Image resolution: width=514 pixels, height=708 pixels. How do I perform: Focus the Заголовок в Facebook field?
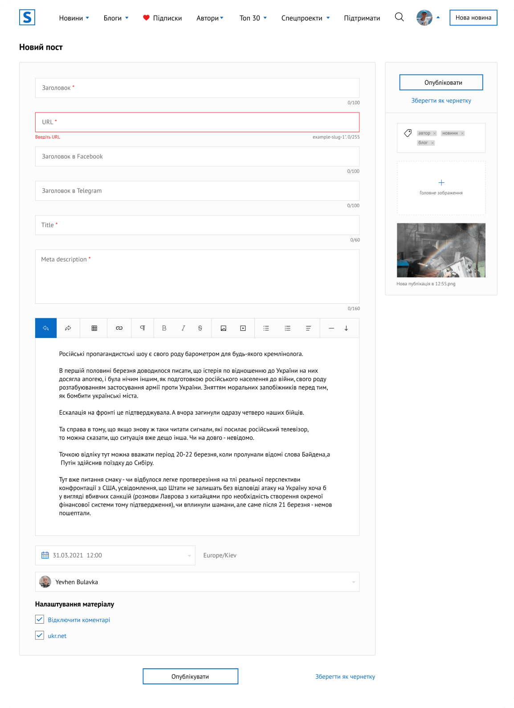[x=197, y=156]
